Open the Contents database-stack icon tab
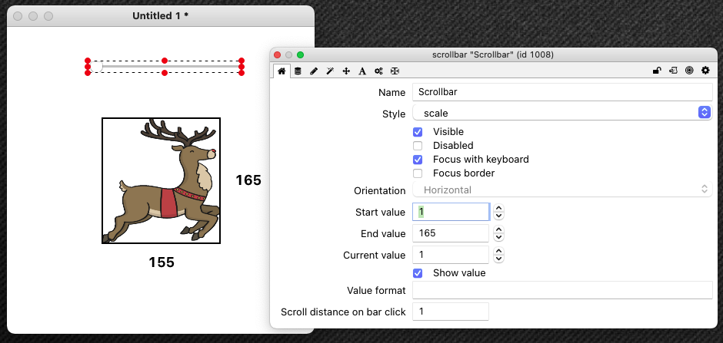 coord(298,71)
